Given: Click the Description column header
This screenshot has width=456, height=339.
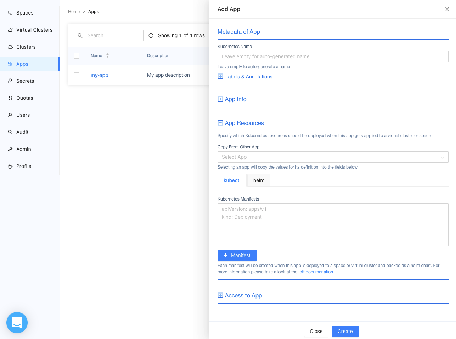Looking at the screenshot, I should tap(158, 56).
